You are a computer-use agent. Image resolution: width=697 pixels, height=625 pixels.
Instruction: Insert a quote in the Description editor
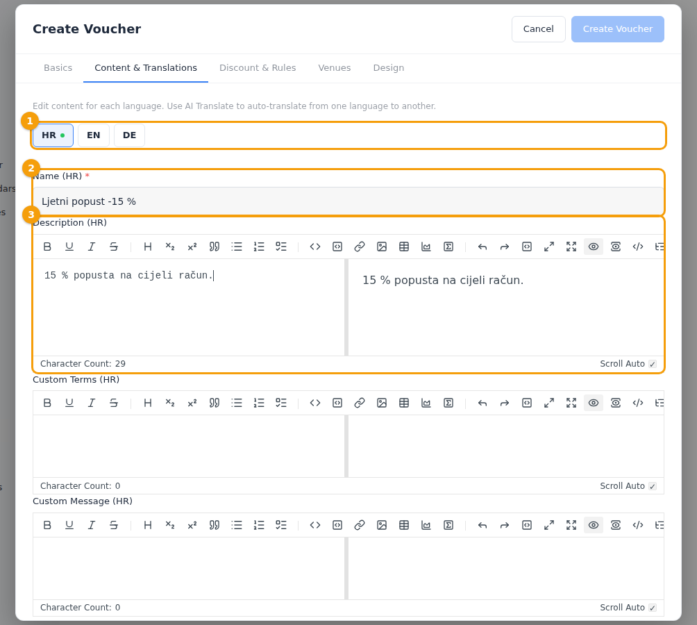pos(215,247)
